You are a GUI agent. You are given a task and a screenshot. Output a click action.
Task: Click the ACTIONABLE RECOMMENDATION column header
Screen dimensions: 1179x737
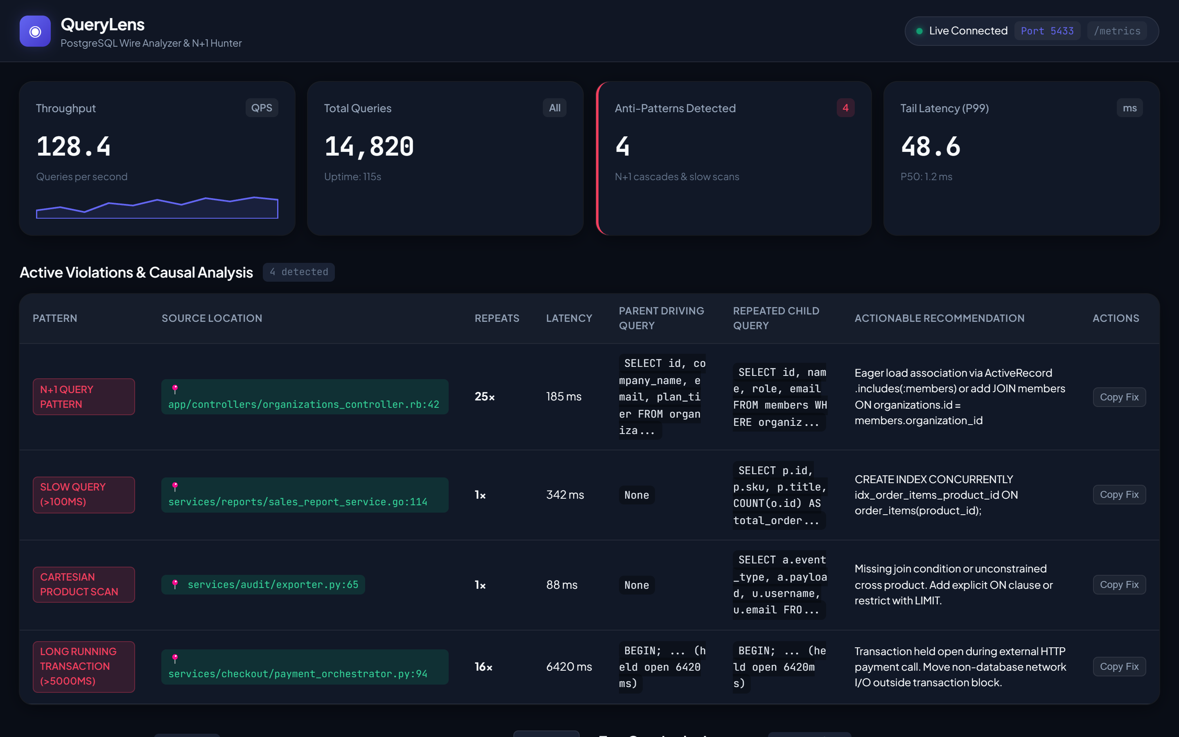(x=939, y=318)
